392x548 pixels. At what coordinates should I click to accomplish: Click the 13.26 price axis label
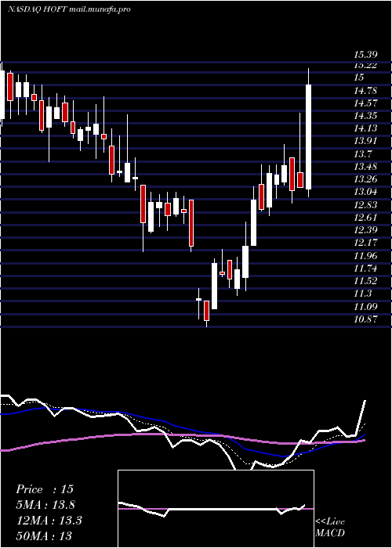point(365,179)
